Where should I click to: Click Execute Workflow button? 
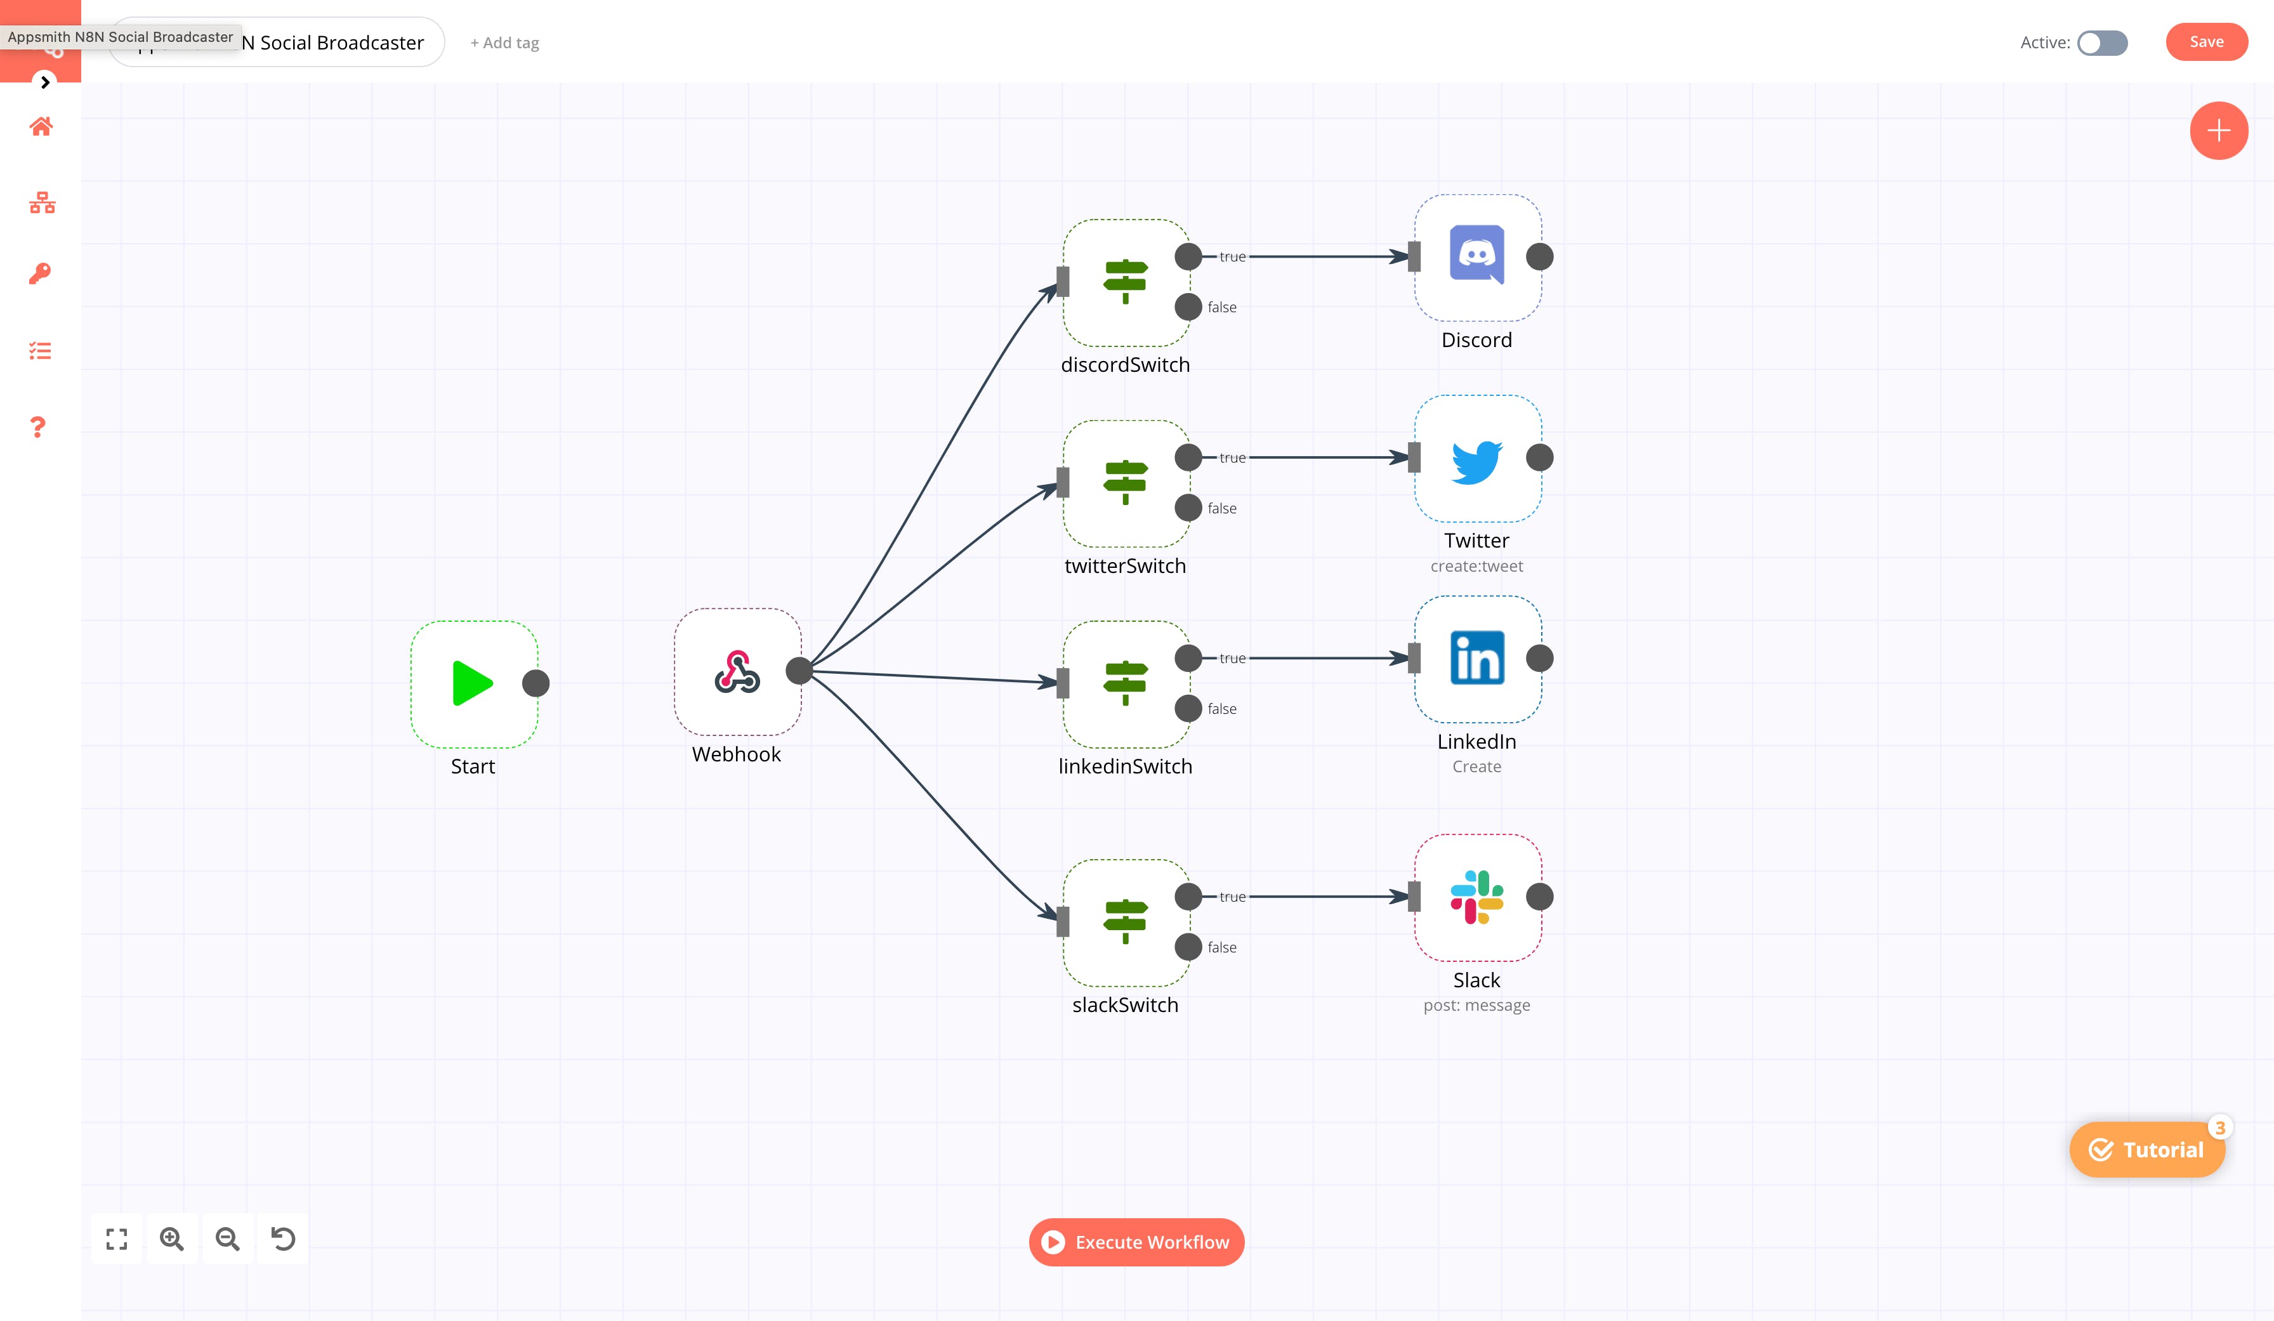[x=1136, y=1242]
